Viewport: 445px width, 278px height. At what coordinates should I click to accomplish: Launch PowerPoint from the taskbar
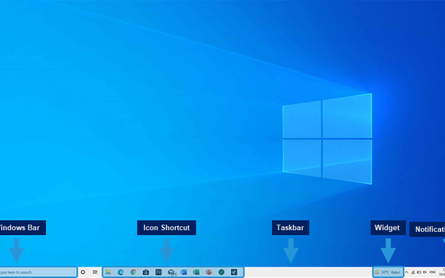click(x=209, y=272)
